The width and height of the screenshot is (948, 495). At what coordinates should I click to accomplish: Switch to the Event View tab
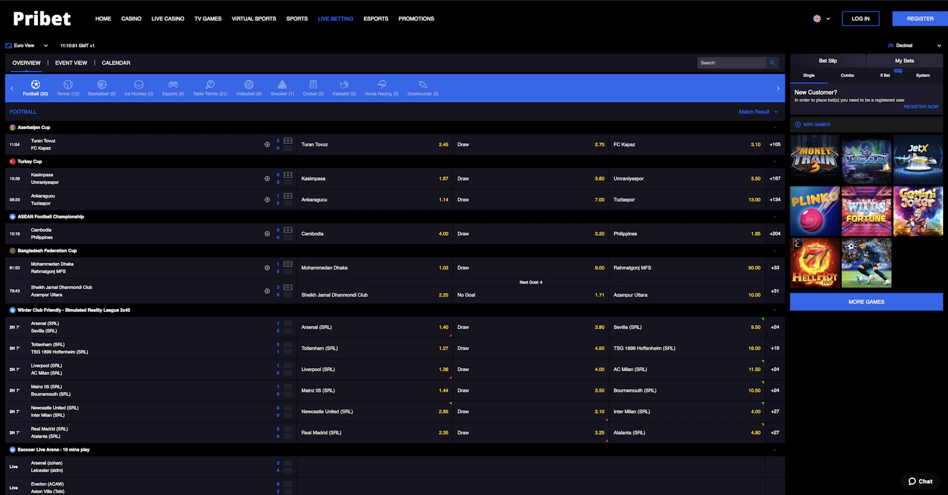[71, 63]
